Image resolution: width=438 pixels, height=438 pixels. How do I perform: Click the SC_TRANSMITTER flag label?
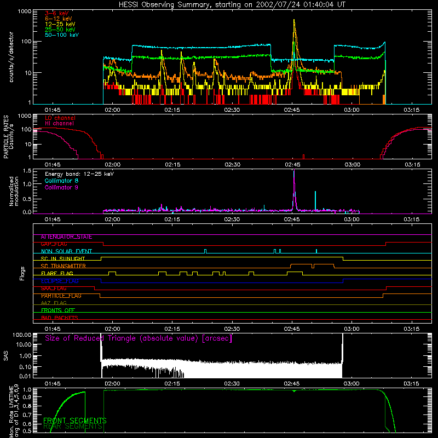coord(64,266)
